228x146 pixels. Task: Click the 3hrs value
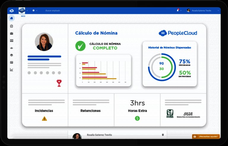coord(137,103)
